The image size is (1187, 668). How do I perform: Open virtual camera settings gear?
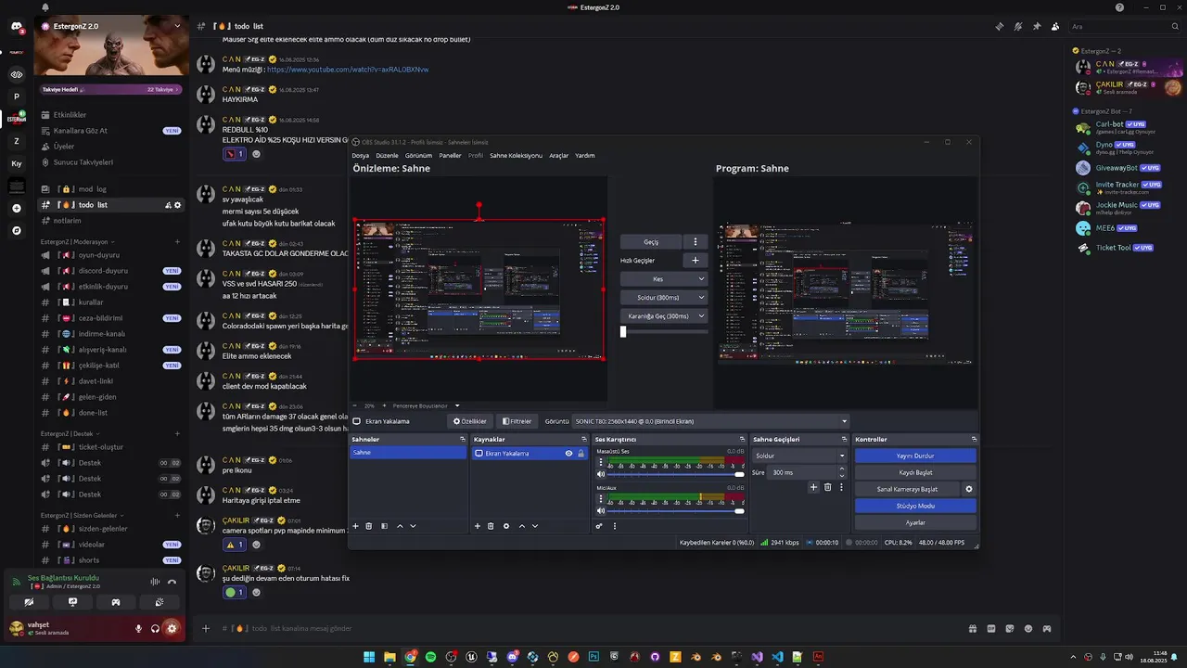coord(969,489)
